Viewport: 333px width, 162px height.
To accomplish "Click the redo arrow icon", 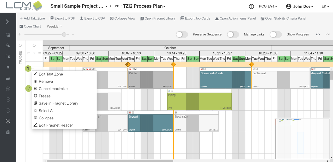I will pyautogui.click(x=327, y=34).
